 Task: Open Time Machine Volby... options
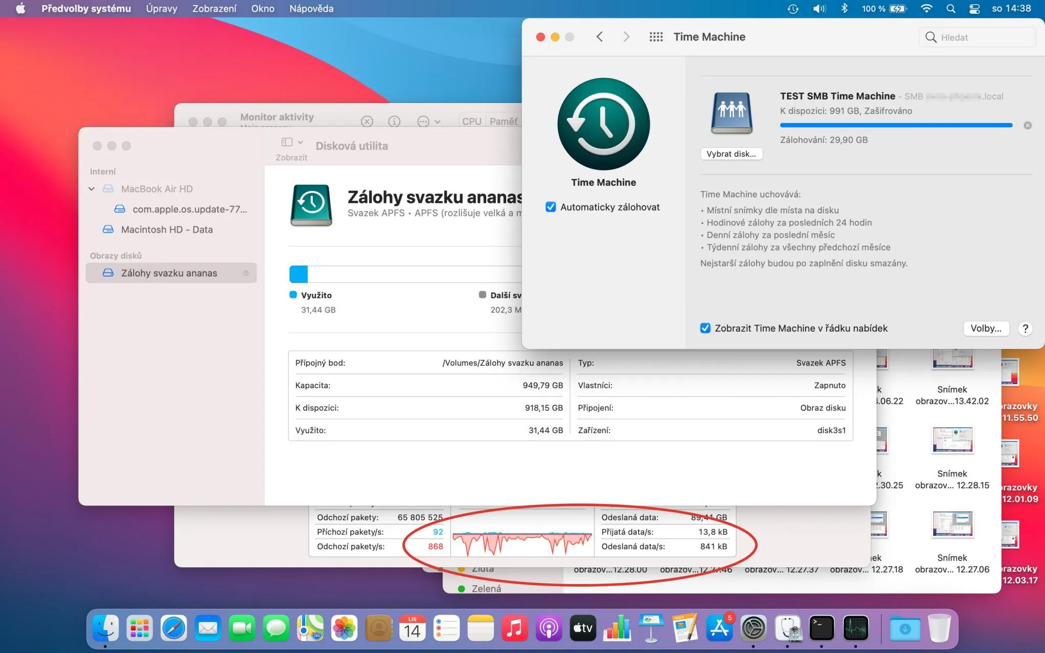click(986, 329)
